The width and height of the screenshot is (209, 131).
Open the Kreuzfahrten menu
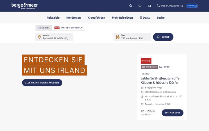click(x=96, y=18)
